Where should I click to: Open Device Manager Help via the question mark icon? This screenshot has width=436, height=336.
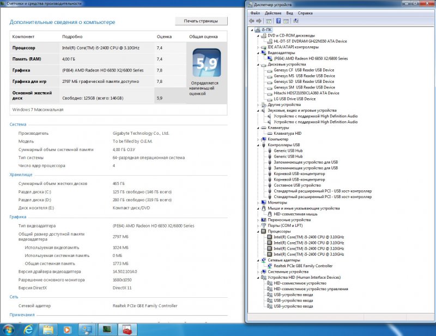[x=279, y=21]
